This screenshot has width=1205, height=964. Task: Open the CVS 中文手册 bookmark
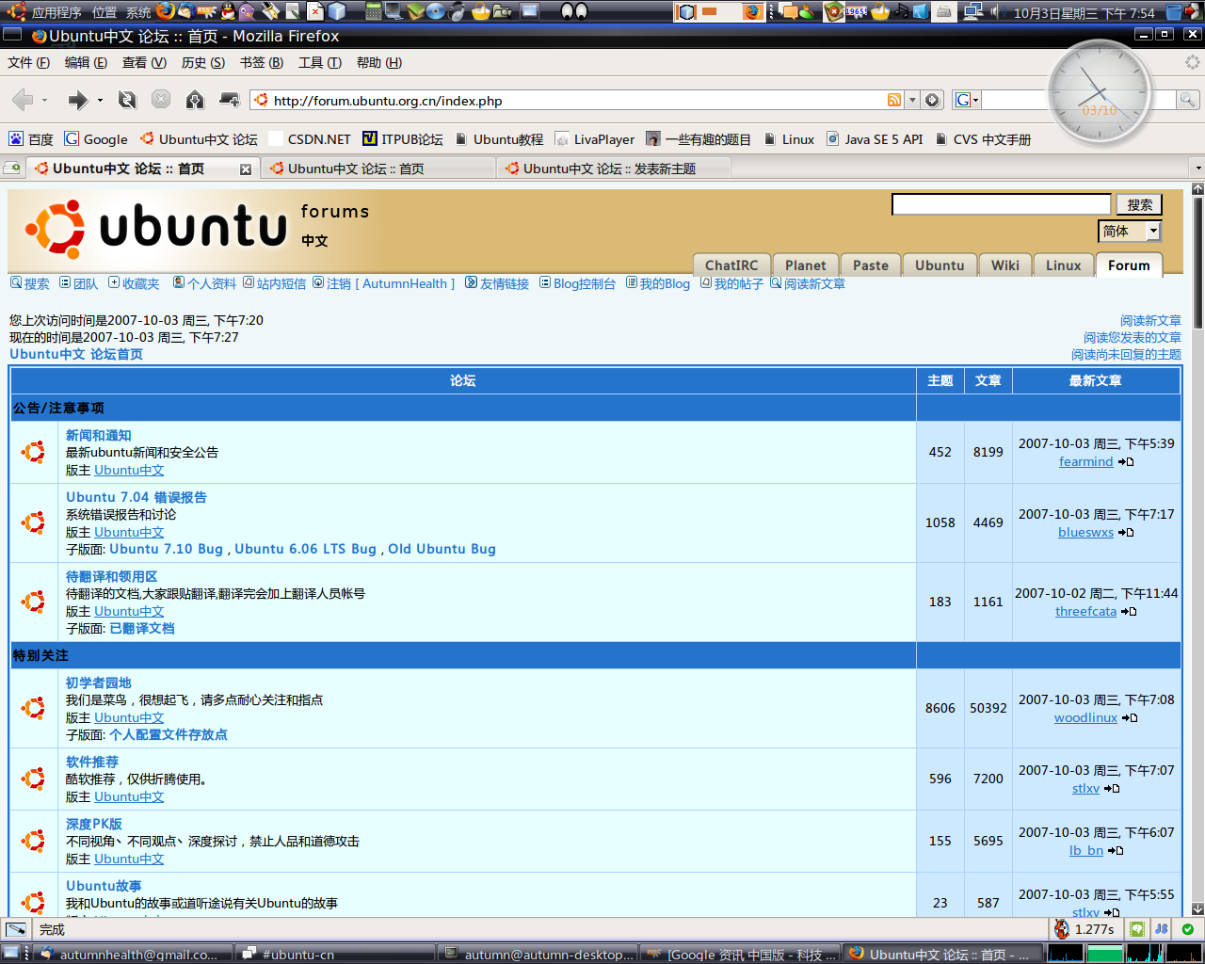tap(983, 139)
